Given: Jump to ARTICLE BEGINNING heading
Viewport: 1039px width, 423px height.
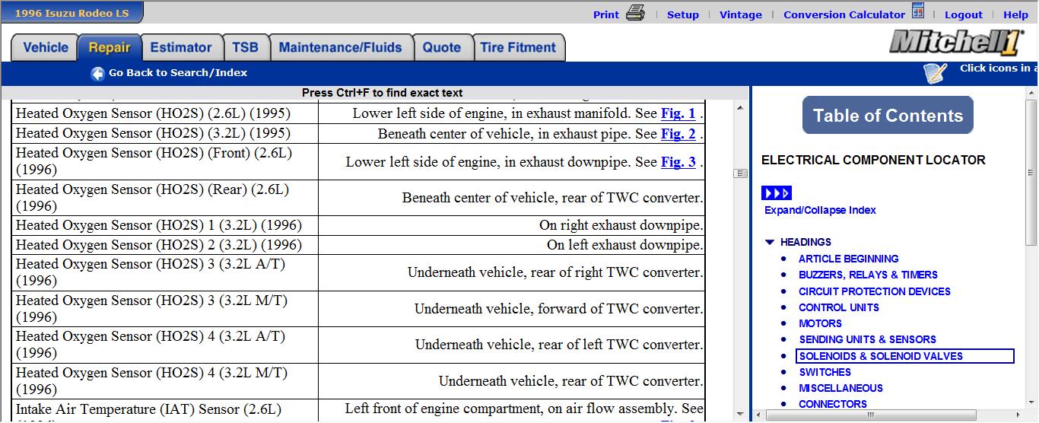Looking at the screenshot, I should coord(848,259).
